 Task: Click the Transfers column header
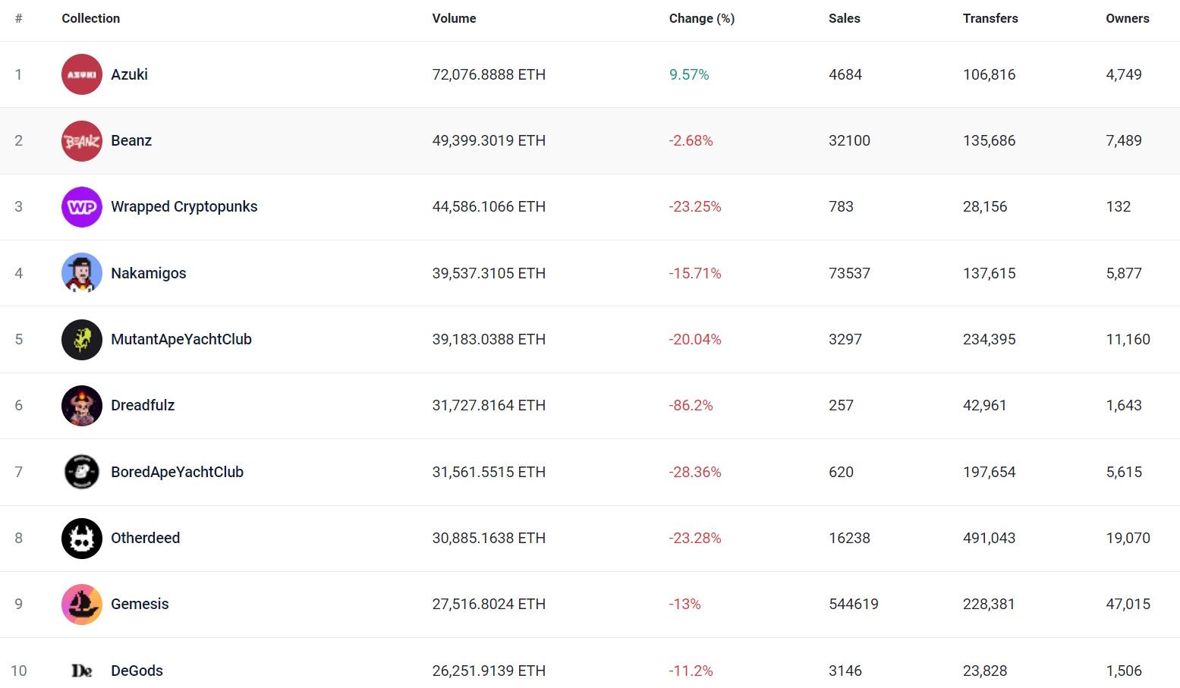990,18
